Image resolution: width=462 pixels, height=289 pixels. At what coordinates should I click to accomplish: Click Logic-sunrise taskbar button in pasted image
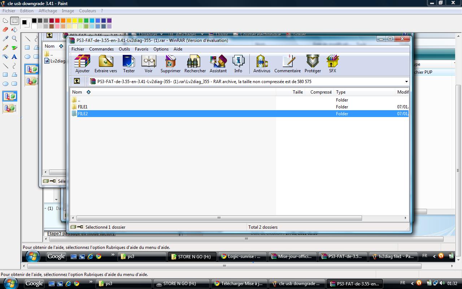(242, 256)
